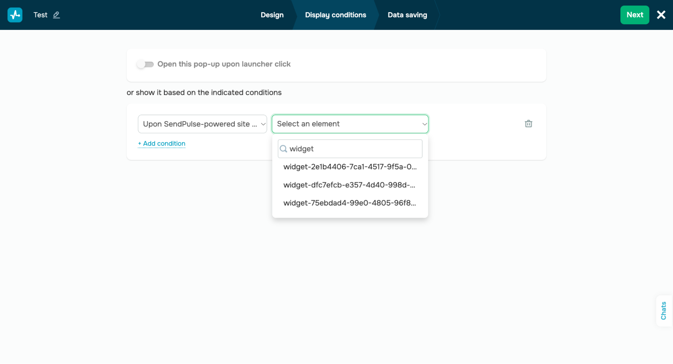
Task: Switch to the Design tab
Action: (272, 15)
